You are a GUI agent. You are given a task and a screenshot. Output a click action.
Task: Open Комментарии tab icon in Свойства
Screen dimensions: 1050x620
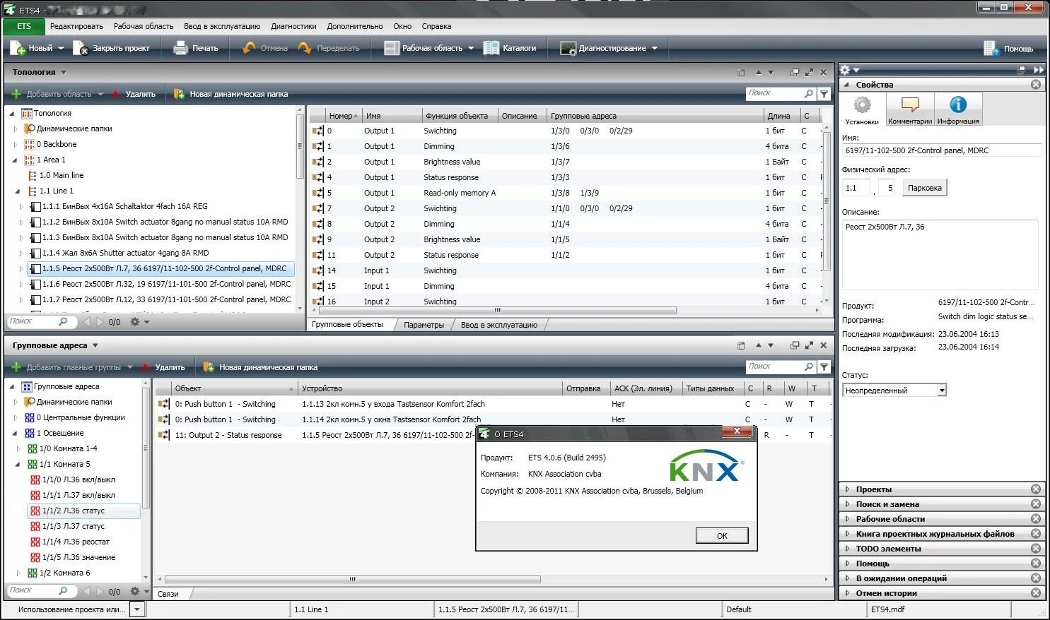tap(910, 109)
